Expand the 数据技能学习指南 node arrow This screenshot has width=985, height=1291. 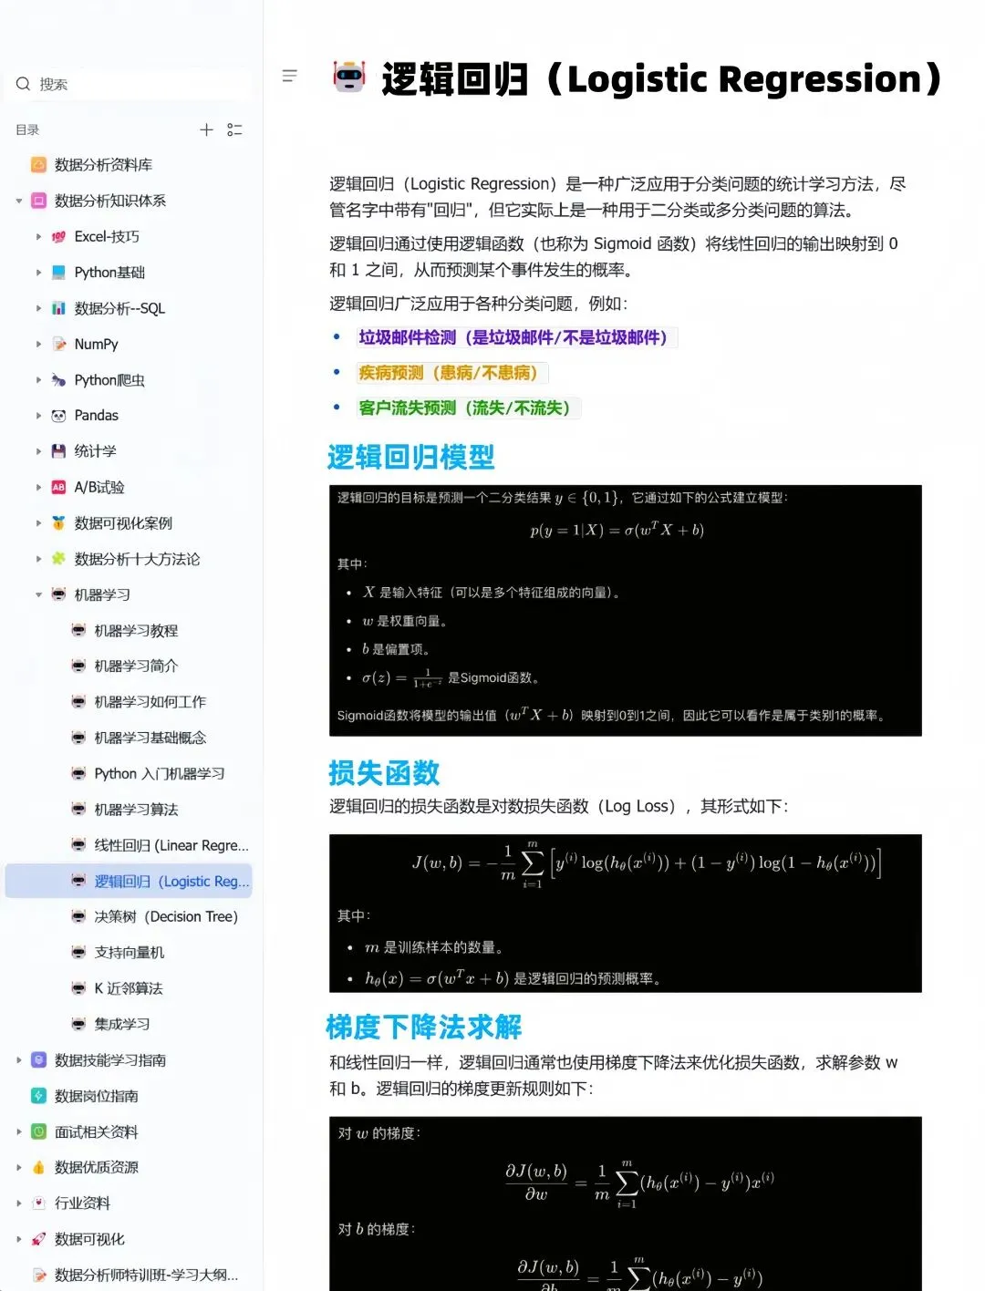pos(18,1059)
